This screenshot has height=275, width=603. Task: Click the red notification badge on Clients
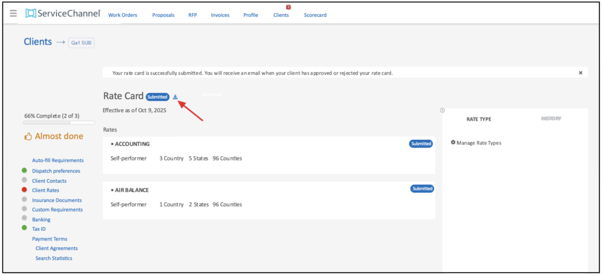coord(289,7)
